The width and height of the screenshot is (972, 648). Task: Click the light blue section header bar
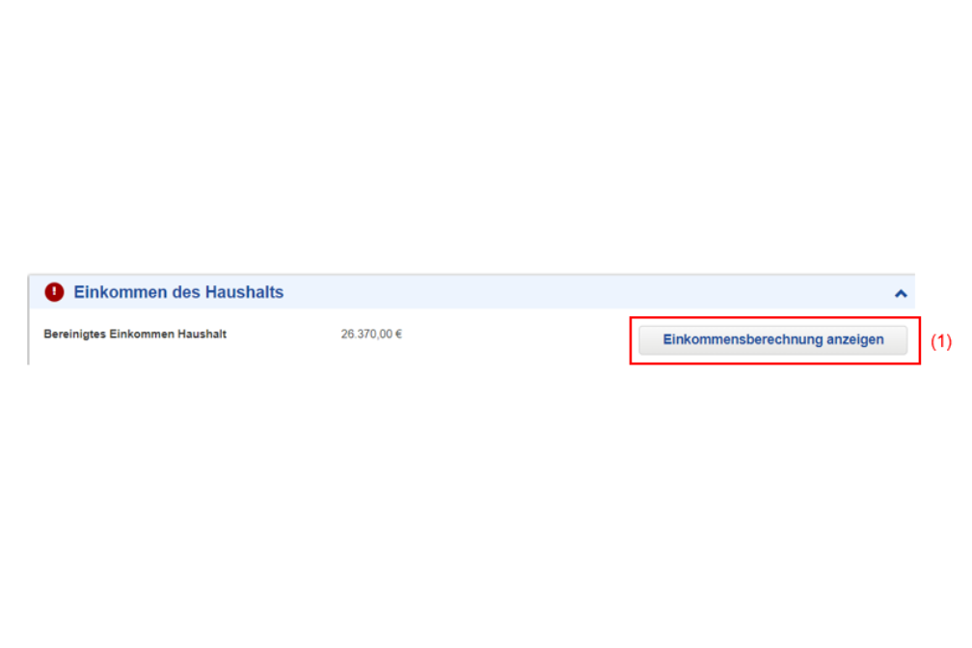click(472, 292)
